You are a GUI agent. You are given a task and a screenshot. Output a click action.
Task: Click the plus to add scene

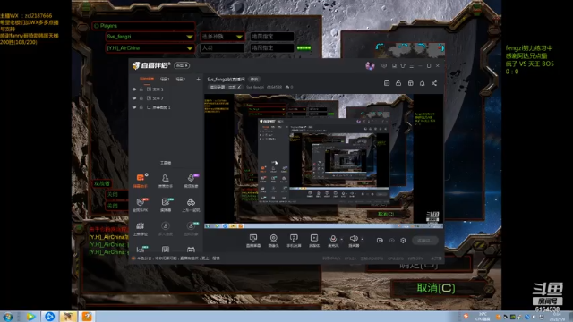198,80
